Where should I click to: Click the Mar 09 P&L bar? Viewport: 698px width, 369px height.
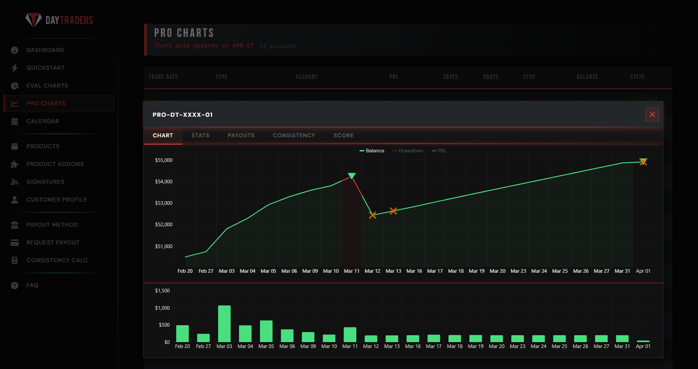[x=308, y=337]
